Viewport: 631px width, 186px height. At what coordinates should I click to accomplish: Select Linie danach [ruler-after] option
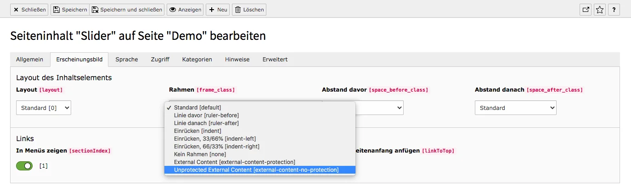pyautogui.click(x=260, y=123)
